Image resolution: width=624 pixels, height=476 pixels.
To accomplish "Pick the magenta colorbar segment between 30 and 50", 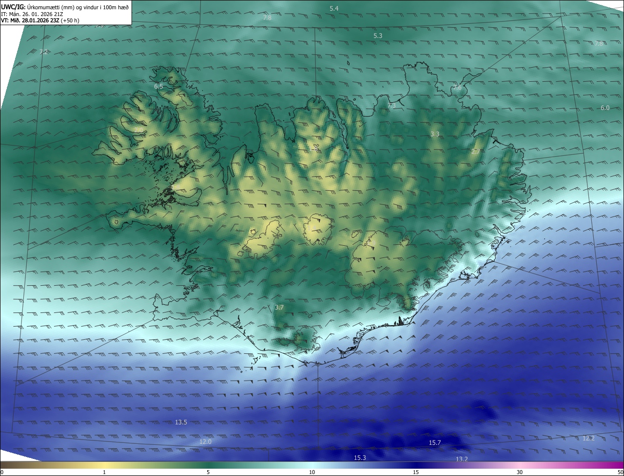I will point(572,465).
